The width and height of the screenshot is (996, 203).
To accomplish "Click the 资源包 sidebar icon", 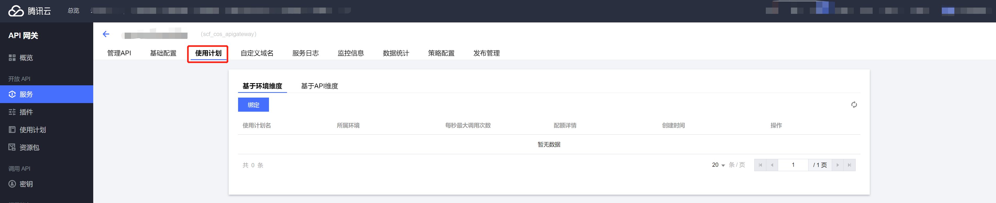I will point(12,147).
